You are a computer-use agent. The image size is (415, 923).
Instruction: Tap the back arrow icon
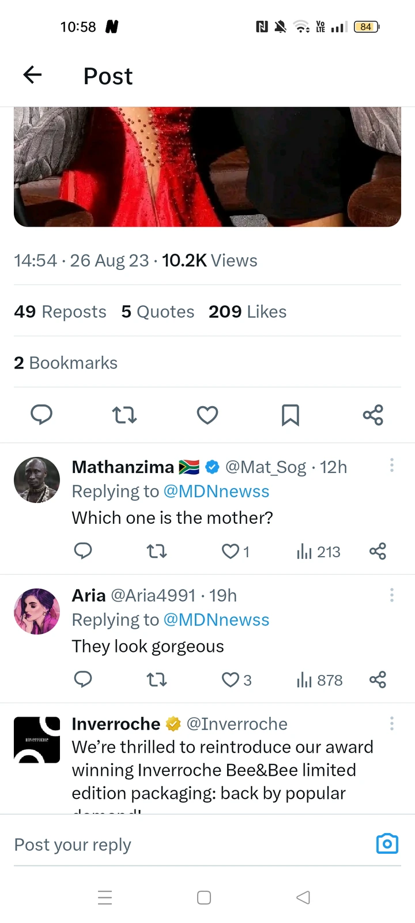[x=33, y=74]
